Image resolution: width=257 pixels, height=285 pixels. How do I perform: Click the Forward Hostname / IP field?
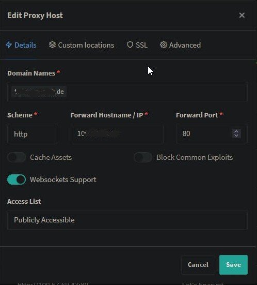pyautogui.click(x=117, y=134)
